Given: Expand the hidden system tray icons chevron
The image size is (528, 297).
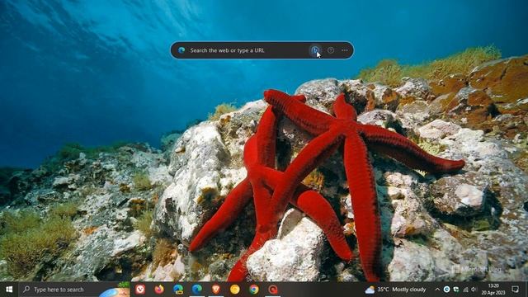Looking at the screenshot, I should pyautogui.click(x=437, y=290).
